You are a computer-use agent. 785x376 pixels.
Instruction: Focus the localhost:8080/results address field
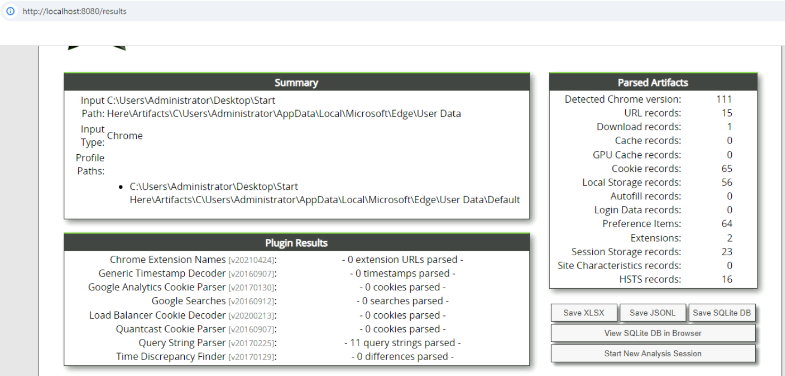pos(75,11)
